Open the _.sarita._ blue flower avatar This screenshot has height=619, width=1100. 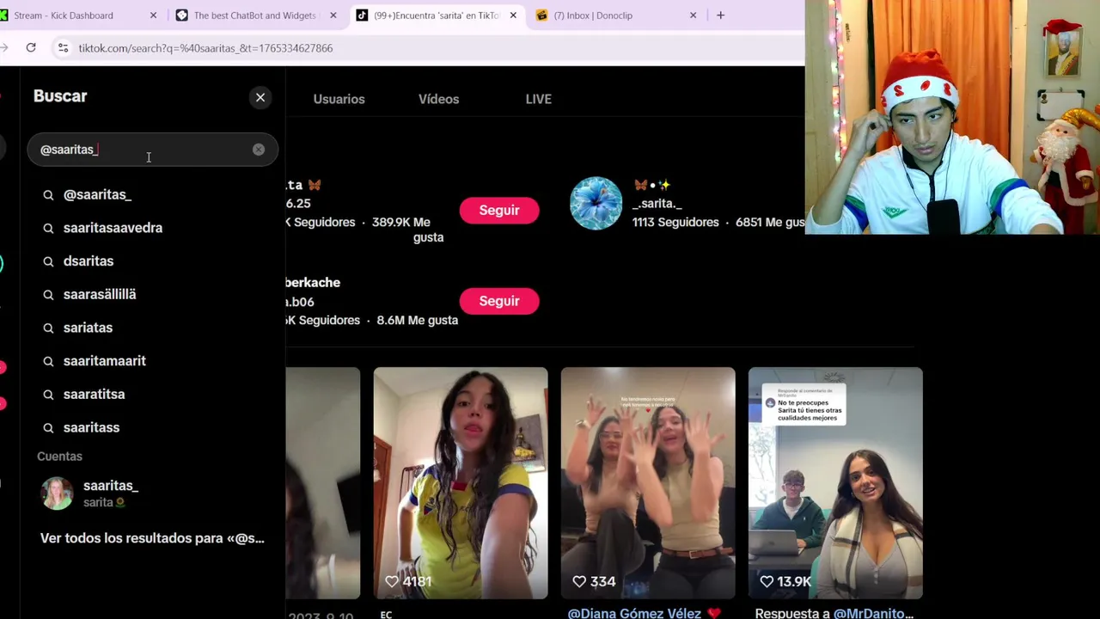596,204
